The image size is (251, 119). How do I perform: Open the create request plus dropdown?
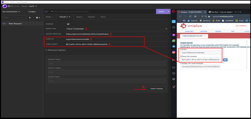coord(38,18)
